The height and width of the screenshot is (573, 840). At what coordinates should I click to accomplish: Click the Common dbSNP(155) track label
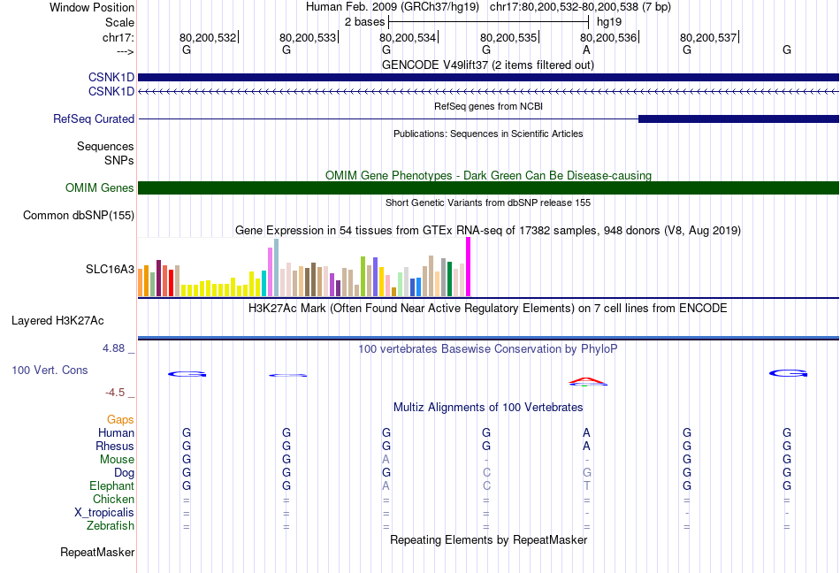[78, 215]
